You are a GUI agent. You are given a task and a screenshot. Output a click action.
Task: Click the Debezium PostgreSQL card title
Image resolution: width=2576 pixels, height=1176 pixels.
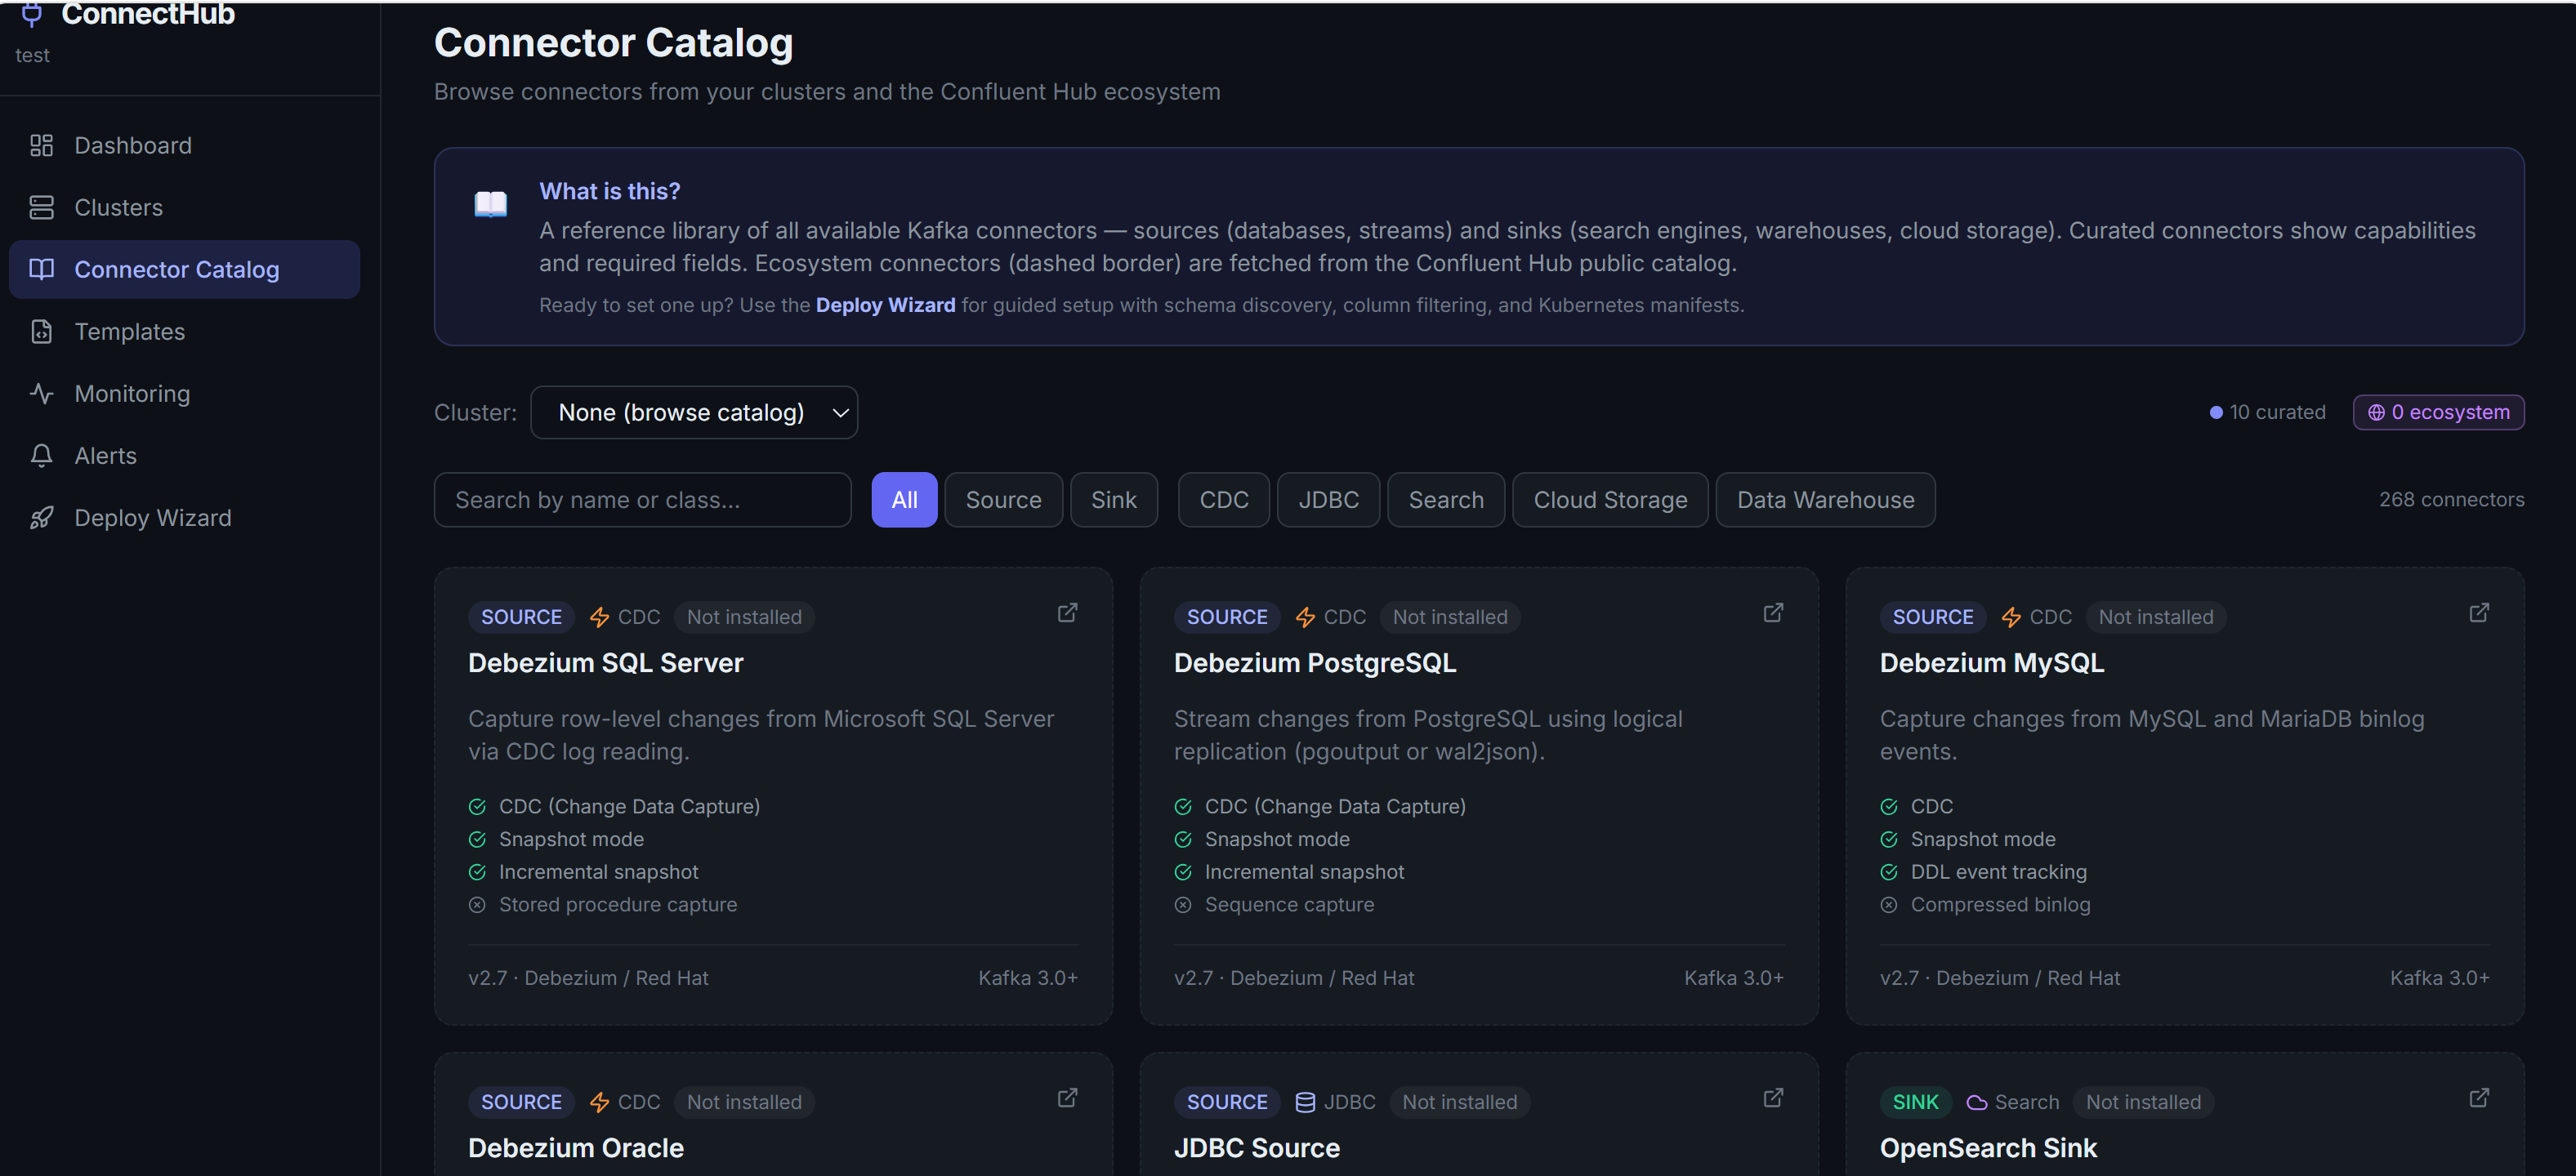[x=1314, y=663]
